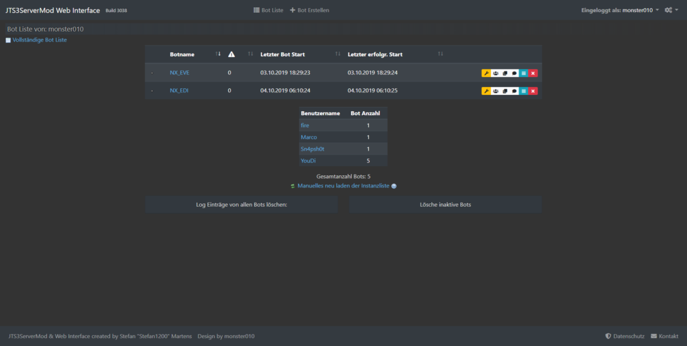
Task: Delete NX_EVE bot with red X icon
Action: point(533,73)
